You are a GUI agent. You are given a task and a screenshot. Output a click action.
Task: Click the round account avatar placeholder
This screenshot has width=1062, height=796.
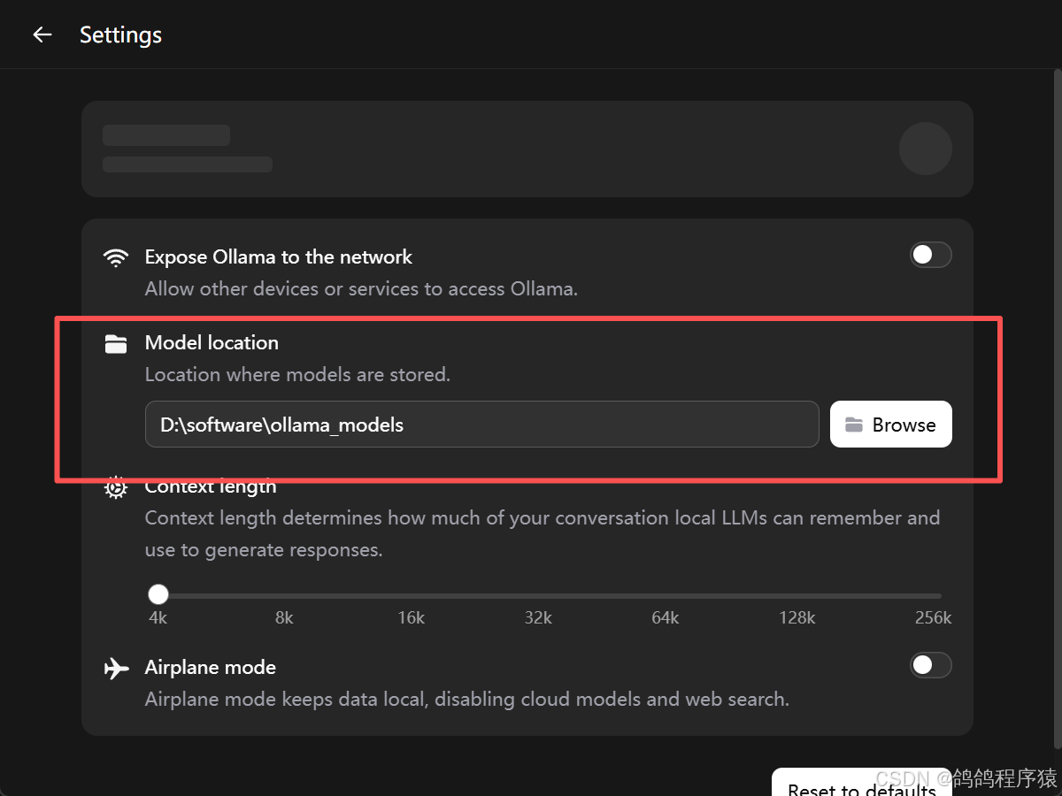[x=926, y=149]
